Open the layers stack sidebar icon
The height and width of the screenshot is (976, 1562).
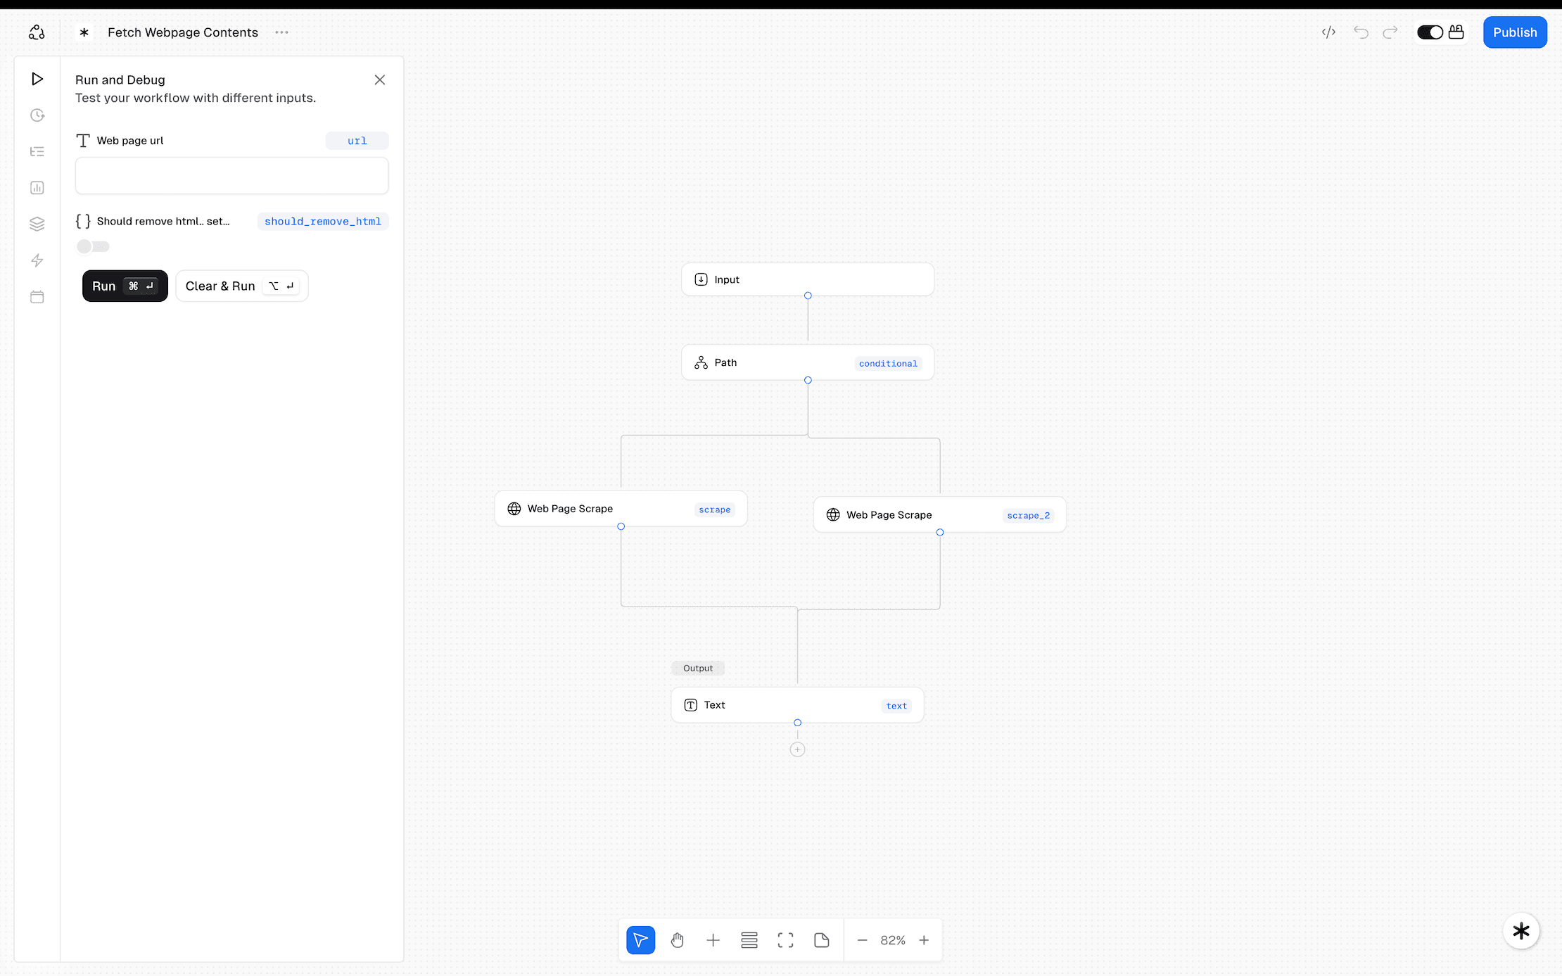37,224
